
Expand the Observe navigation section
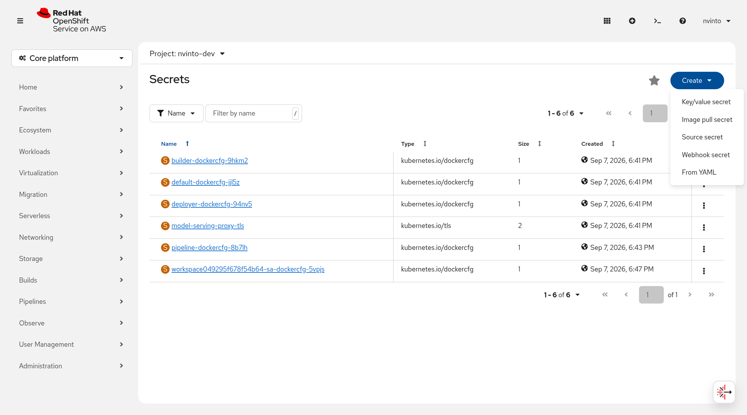click(x=72, y=323)
